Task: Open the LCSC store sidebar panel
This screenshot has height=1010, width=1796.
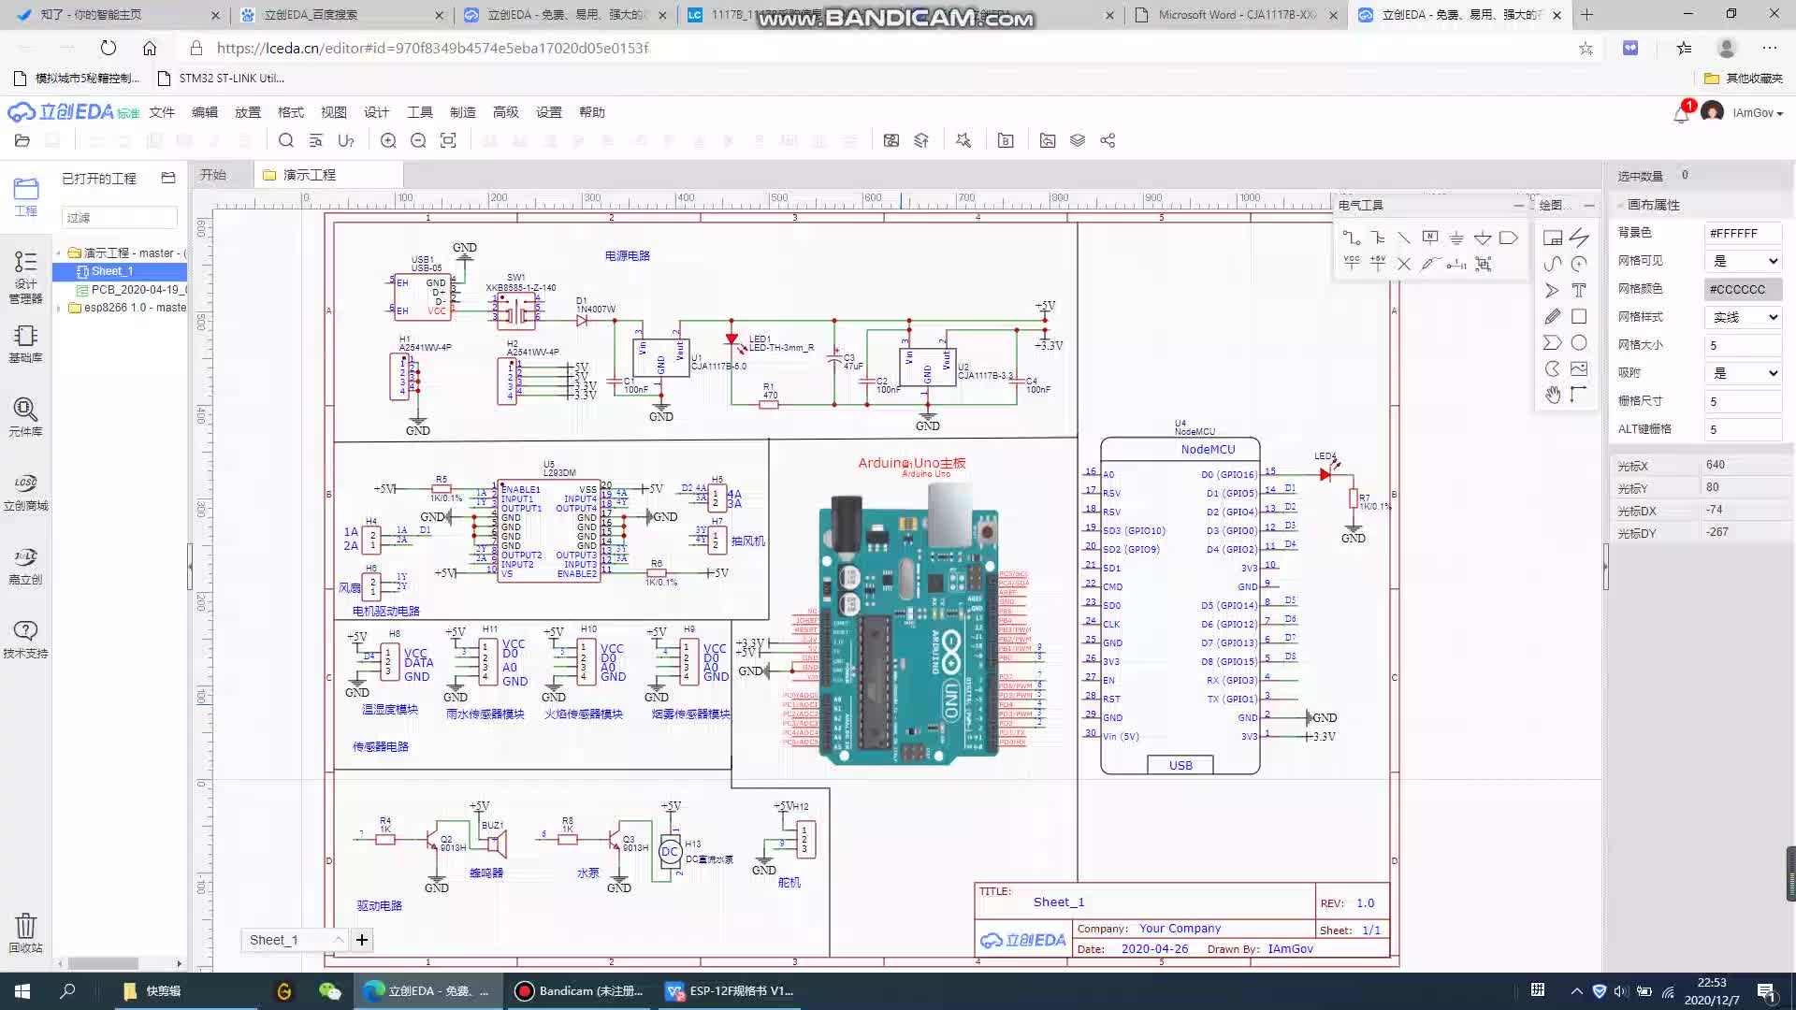Action: pyautogui.click(x=25, y=491)
